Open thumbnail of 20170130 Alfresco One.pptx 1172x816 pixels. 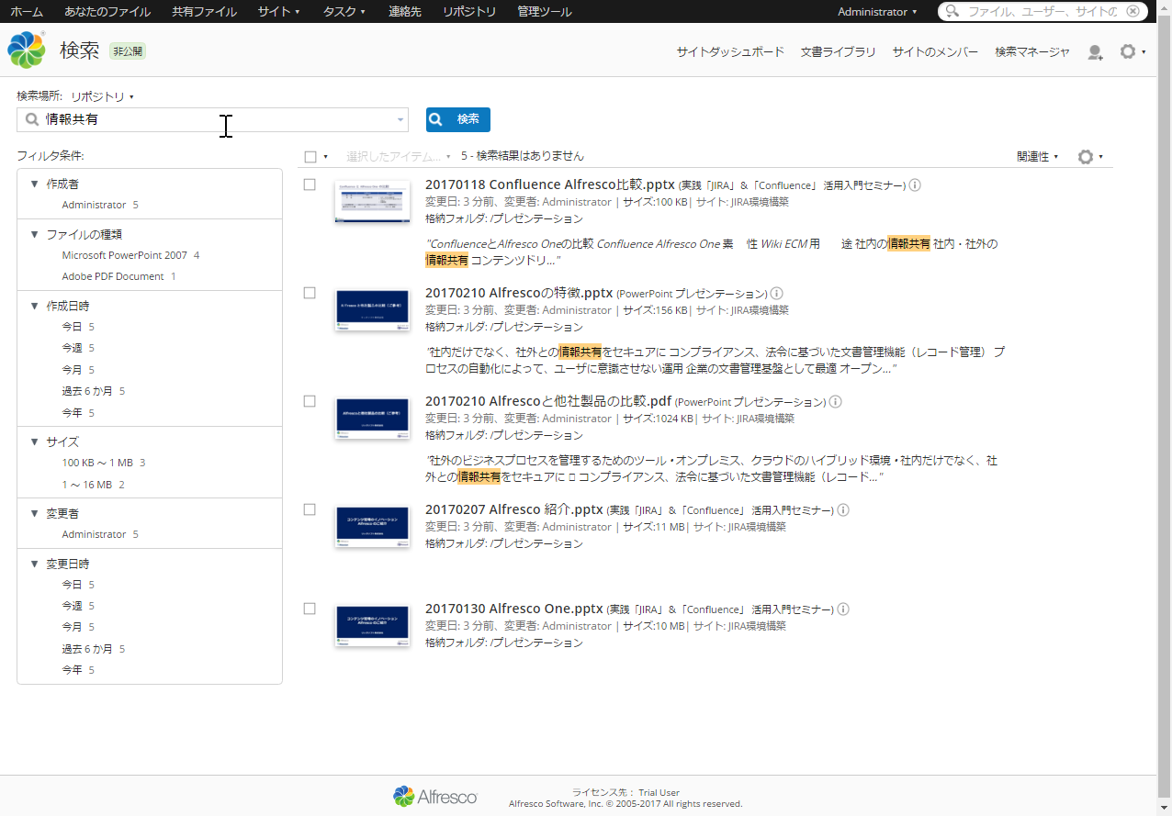pyautogui.click(x=372, y=626)
